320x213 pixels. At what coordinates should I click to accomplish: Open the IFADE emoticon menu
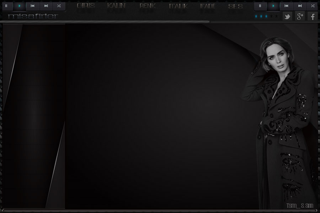[207, 6]
